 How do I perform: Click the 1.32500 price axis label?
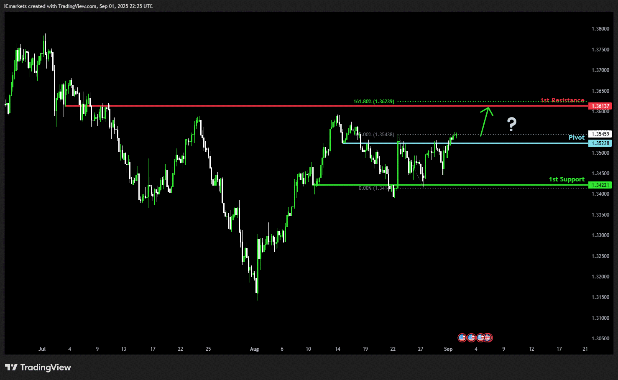point(600,256)
